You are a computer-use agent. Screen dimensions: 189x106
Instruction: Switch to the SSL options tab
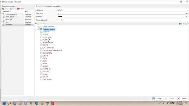click(56, 6)
